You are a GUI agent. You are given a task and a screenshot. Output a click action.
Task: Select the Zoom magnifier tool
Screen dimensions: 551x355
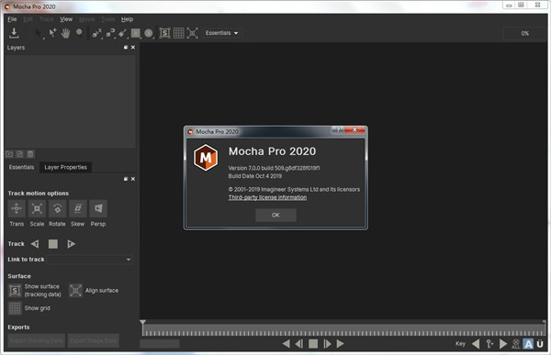click(79, 33)
